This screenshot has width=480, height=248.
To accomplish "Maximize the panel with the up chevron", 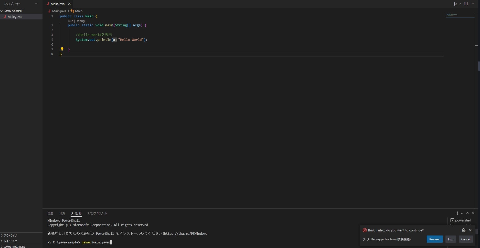I will click(468, 213).
